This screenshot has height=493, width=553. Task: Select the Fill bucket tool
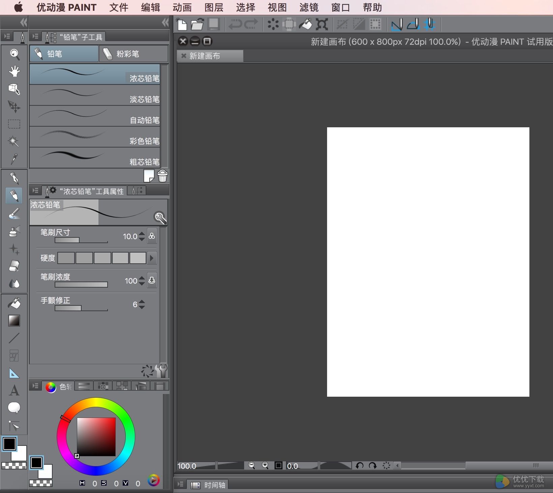(x=14, y=303)
